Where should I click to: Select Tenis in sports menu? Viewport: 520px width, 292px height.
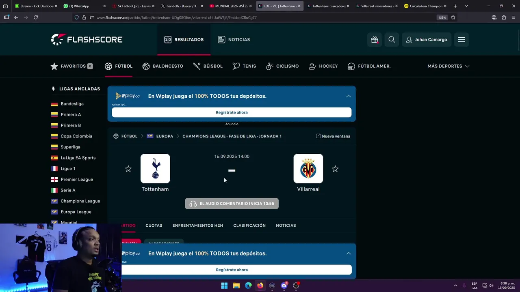tap(244, 66)
